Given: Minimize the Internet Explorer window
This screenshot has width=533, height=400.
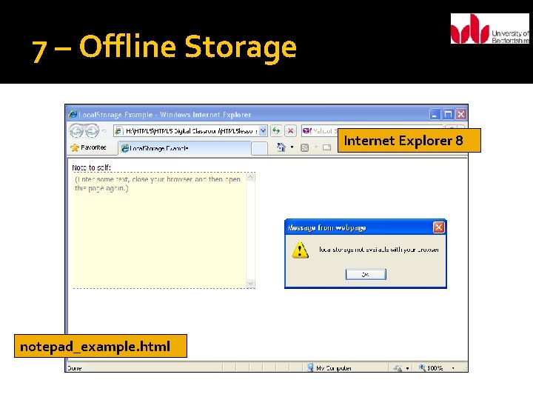Looking at the screenshot, I should point(435,114).
